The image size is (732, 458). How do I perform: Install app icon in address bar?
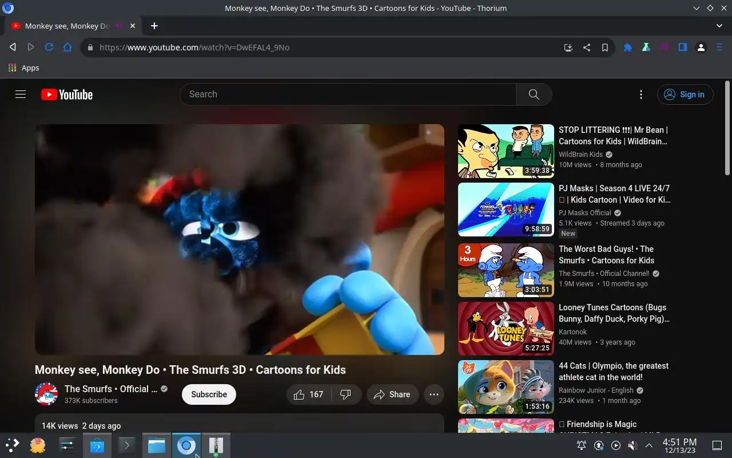pos(568,48)
